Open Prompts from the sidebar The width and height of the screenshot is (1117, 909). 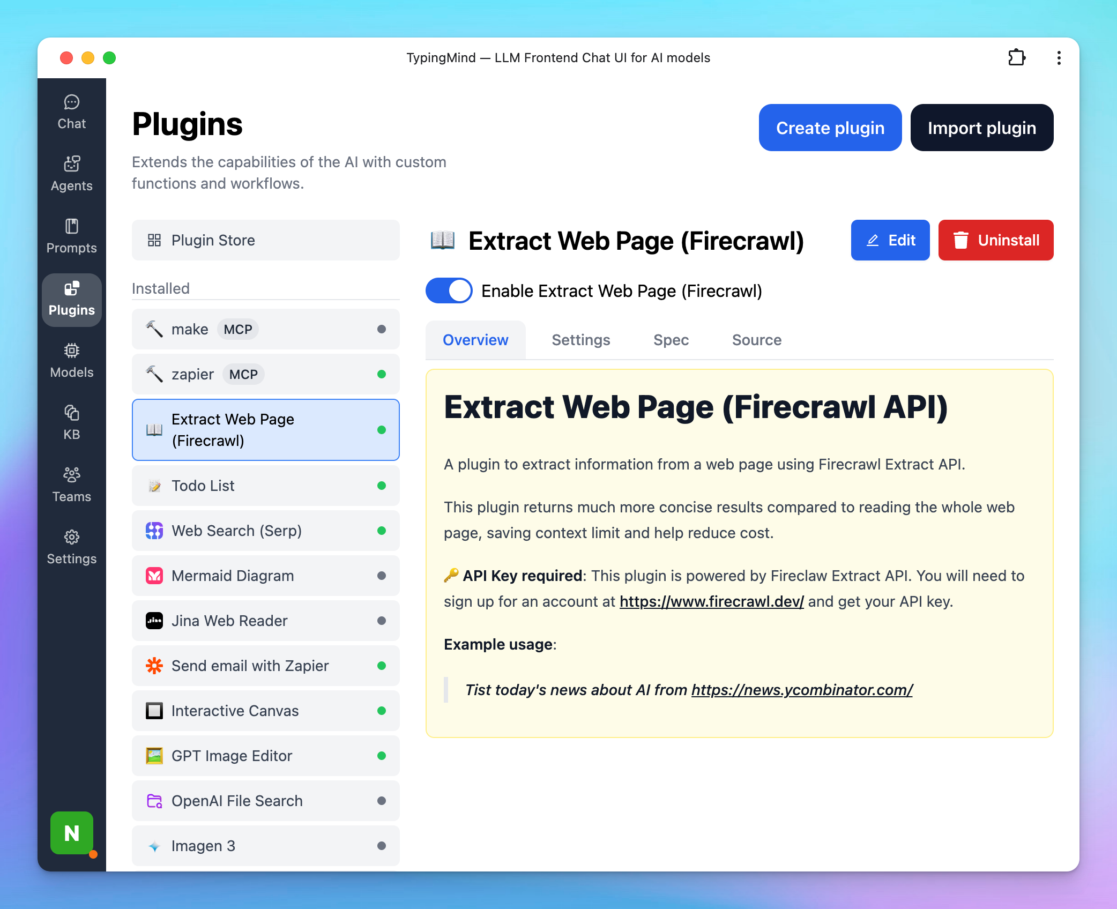coord(71,235)
